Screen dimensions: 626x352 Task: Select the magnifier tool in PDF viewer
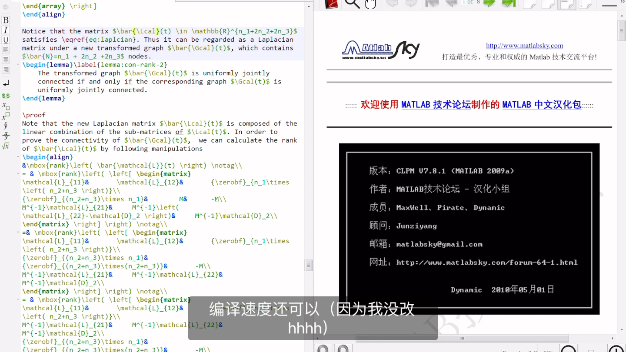352,3
